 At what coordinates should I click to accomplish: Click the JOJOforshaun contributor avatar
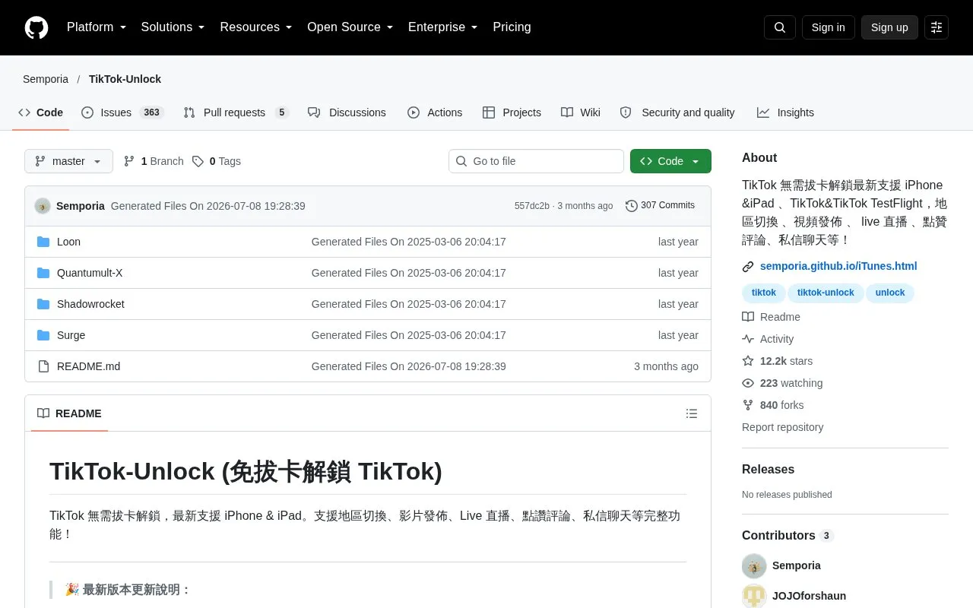click(754, 596)
